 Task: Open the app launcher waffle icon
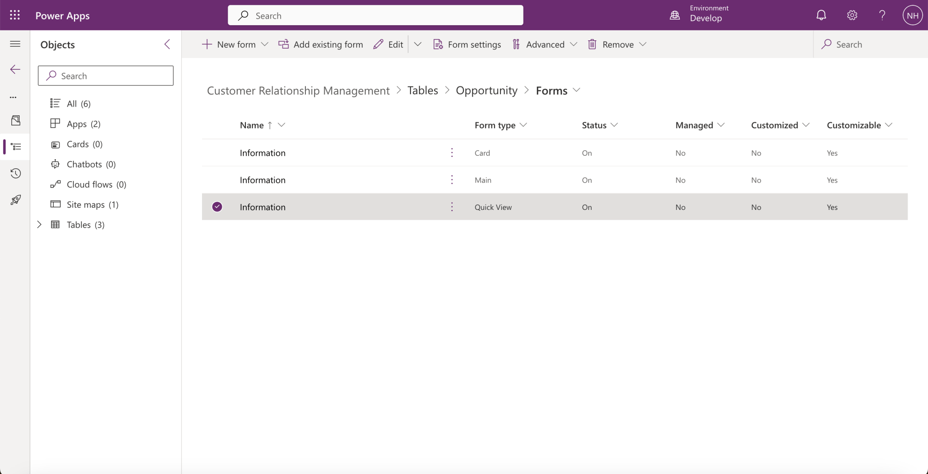point(15,15)
